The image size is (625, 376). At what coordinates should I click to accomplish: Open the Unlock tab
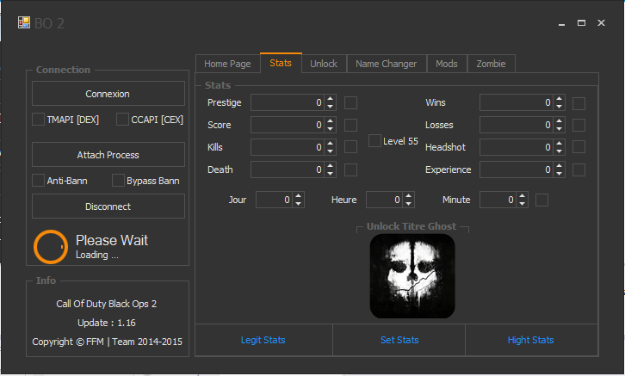tap(324, 64)
